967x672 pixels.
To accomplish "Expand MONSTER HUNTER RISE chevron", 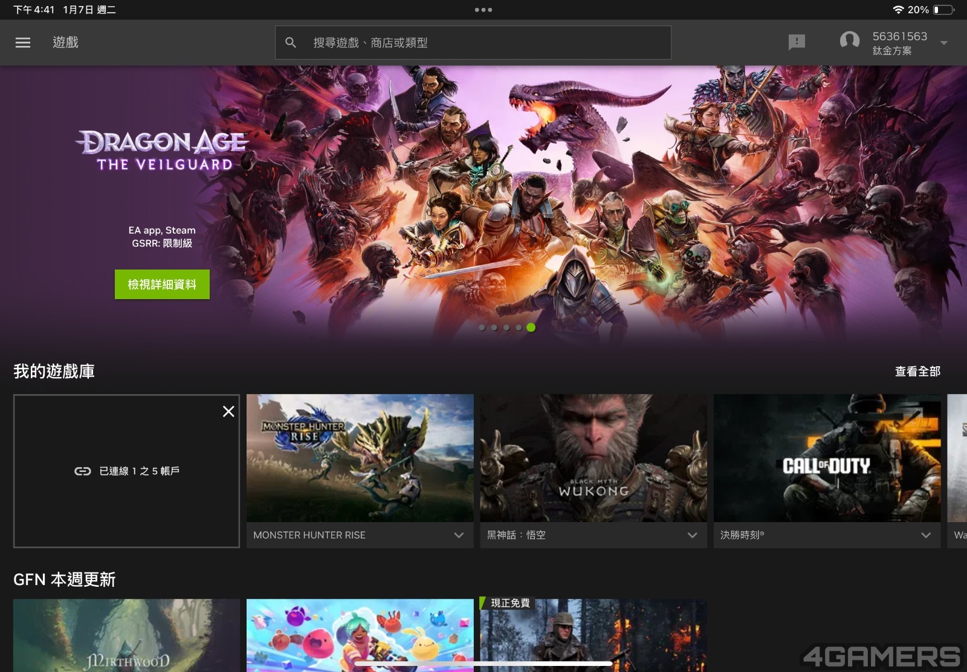I will 459,535.
